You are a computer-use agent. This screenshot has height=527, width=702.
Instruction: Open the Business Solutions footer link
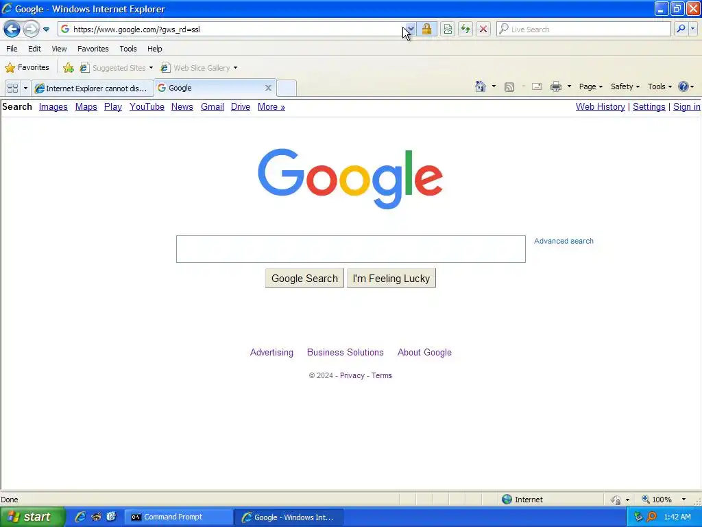(346, 353)
